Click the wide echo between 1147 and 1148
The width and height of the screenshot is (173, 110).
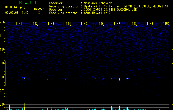(128, 78)
